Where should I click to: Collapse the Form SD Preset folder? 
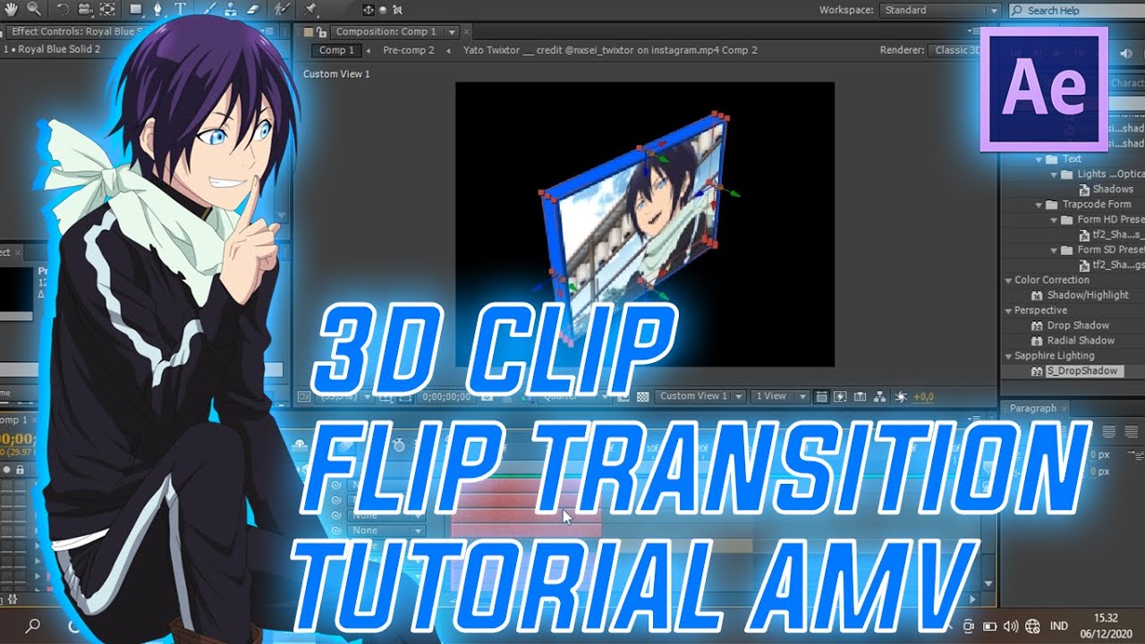[1055, 250]
